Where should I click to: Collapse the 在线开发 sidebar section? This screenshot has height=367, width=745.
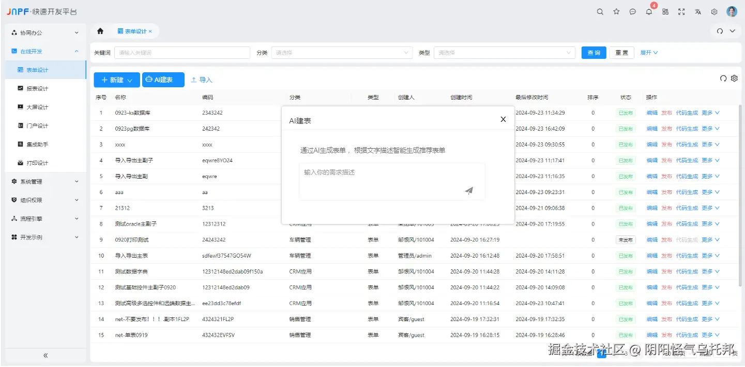tap(45, 51)
